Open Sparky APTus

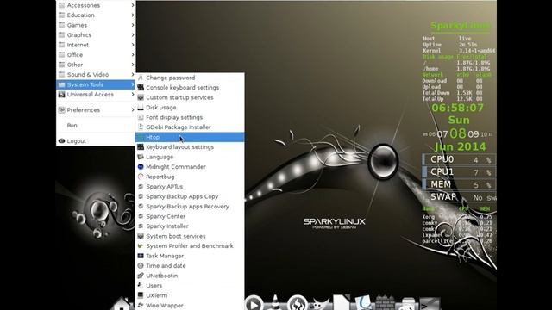(x=190, y=186)
